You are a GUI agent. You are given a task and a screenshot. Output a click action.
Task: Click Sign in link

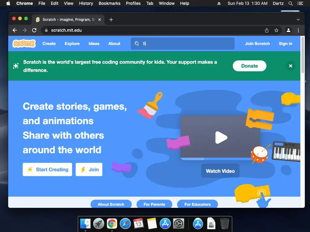tap(285, 43)
